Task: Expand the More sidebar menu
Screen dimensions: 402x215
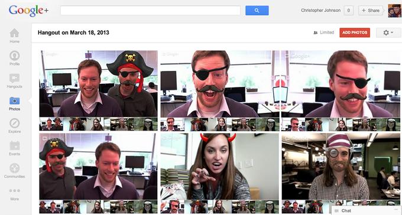Action: point(14,191)
